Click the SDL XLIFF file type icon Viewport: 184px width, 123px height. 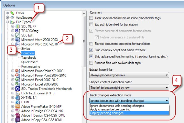(x=17, y=26)
